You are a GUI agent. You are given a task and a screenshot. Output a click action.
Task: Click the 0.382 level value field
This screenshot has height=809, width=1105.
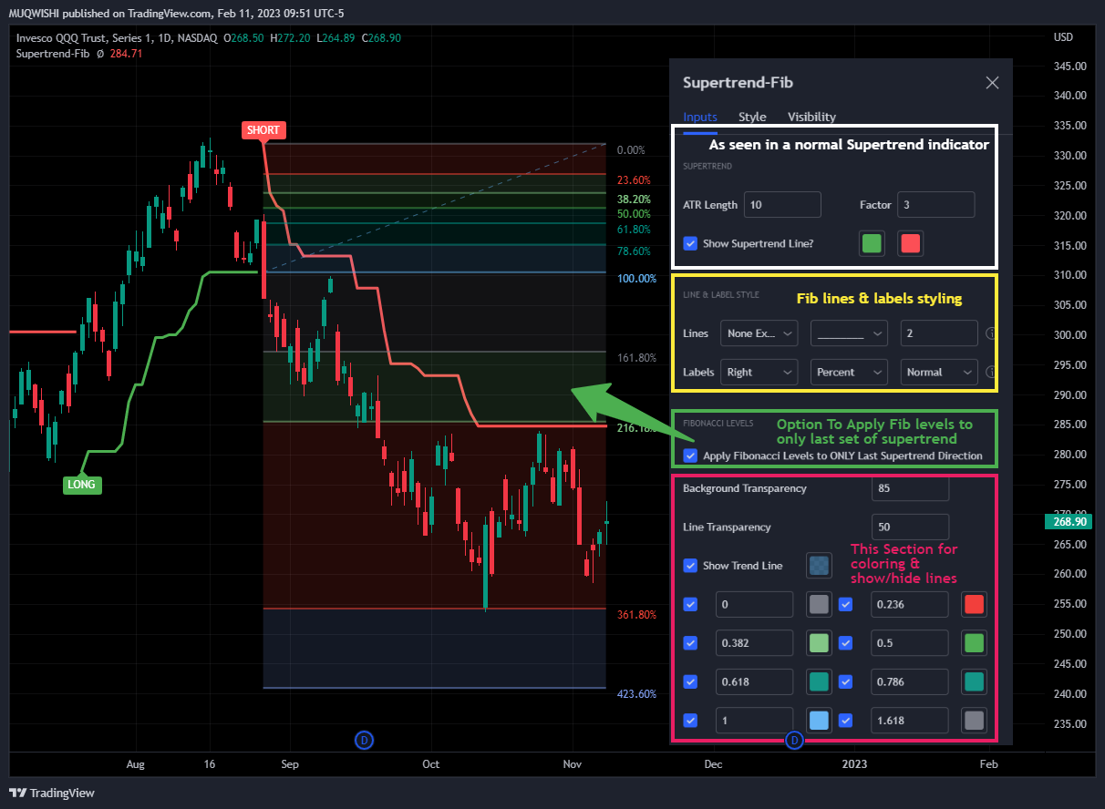[x=754, y=643]
